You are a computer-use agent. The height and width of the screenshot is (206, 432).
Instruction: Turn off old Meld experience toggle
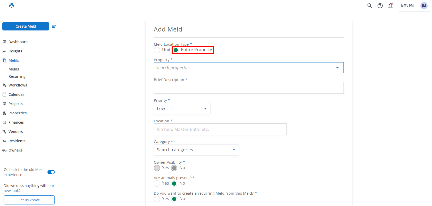coord(51,172)
